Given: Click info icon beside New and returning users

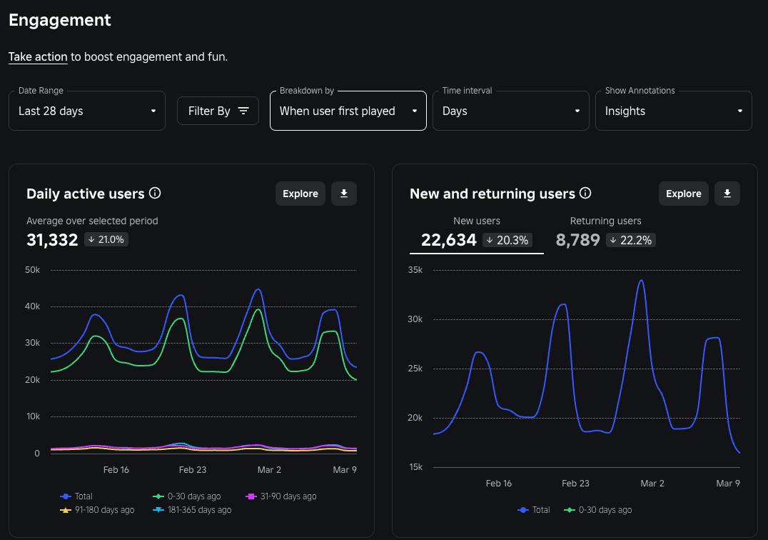Looking at the screenshot, I should (x=585, y=193).
